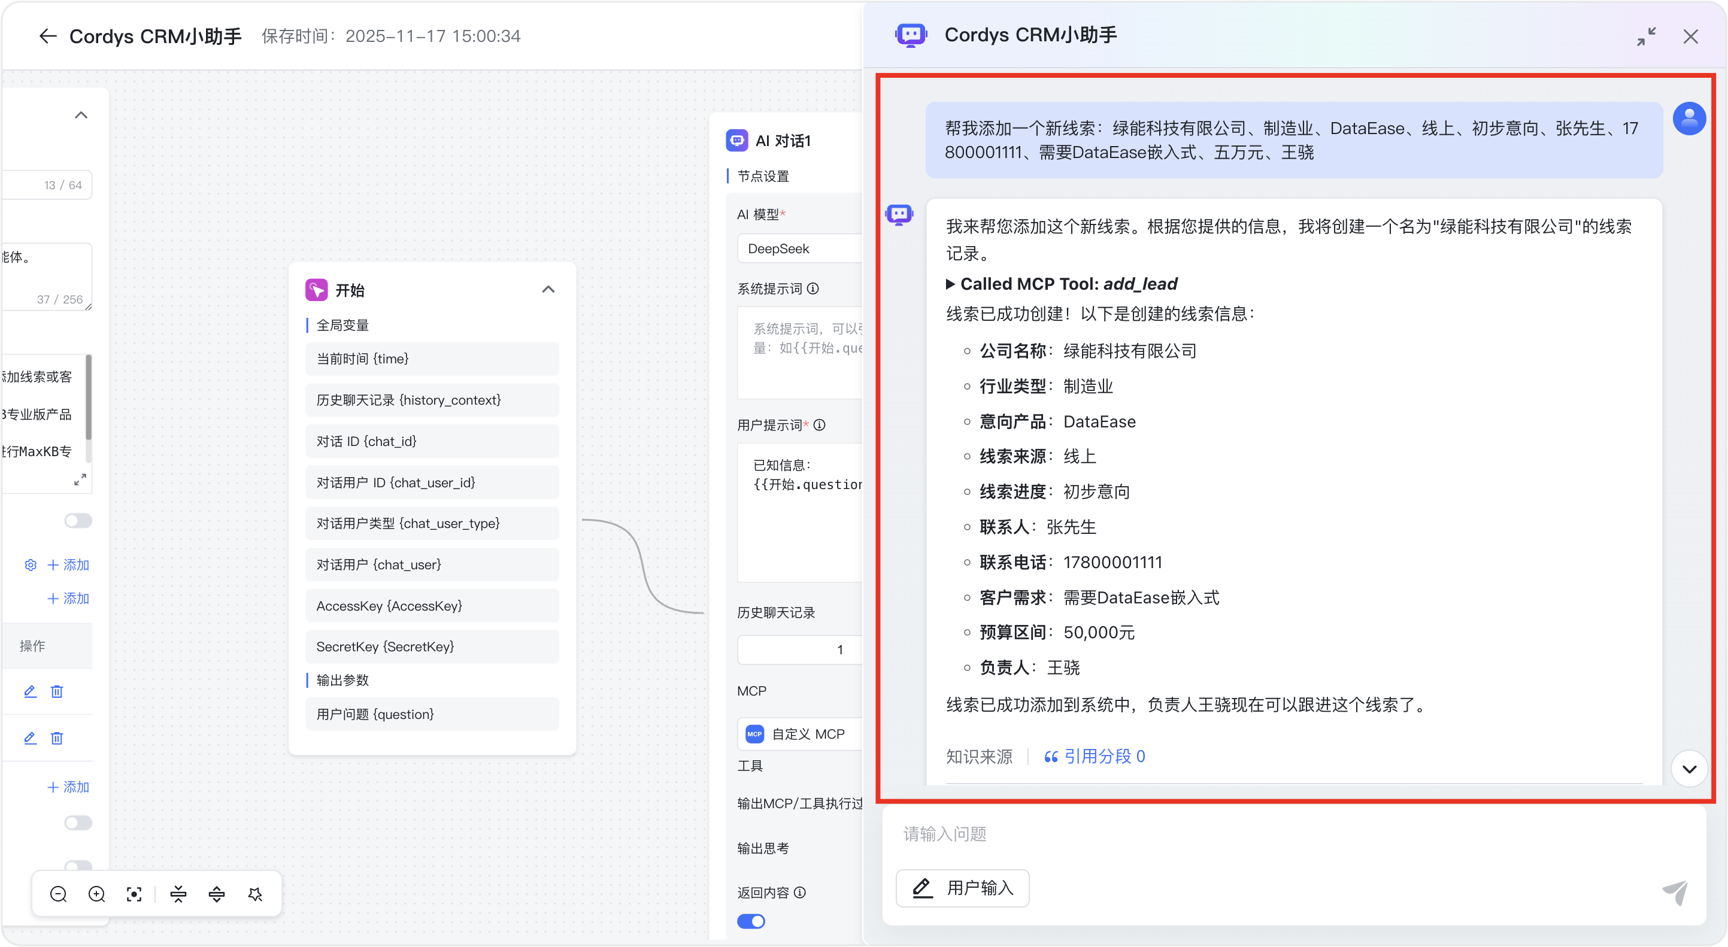Zoom in the workflow canvas

[x=96, y=893]
